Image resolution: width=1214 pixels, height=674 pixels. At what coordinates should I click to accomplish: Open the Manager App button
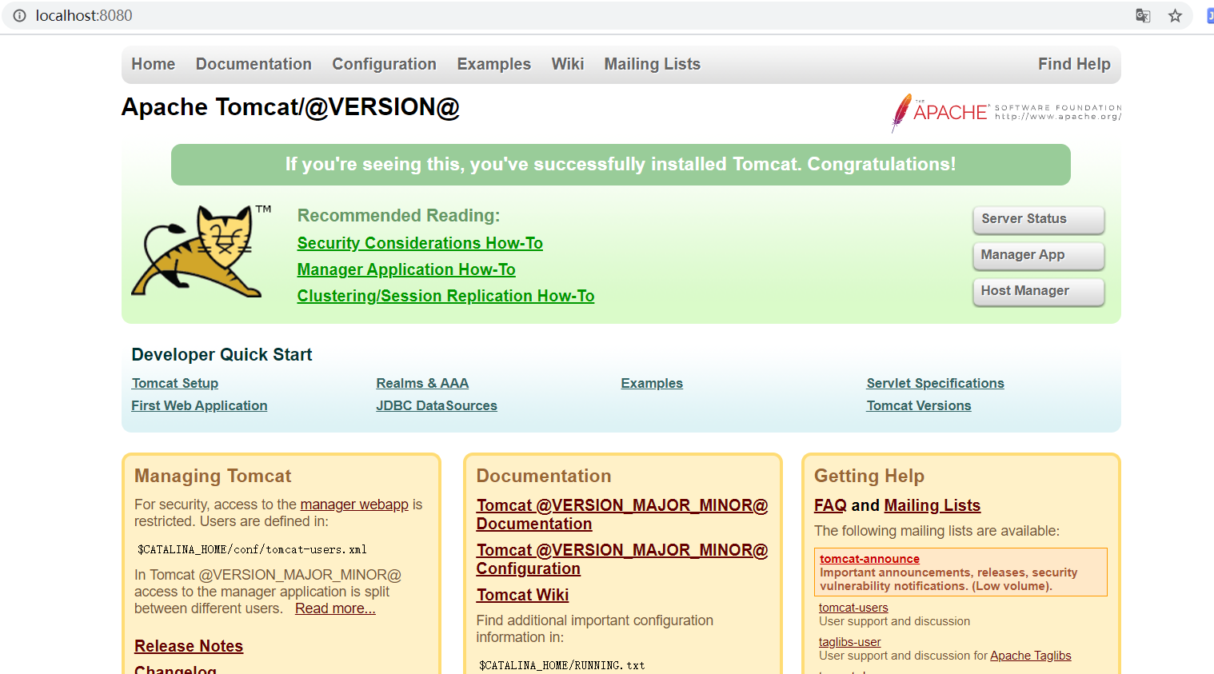point(1038,255)
